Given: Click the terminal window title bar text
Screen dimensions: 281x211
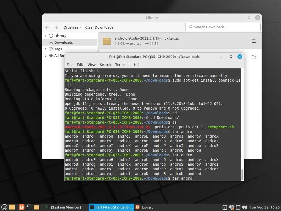Looking at the screenshot, I should (x=154, y=57).
